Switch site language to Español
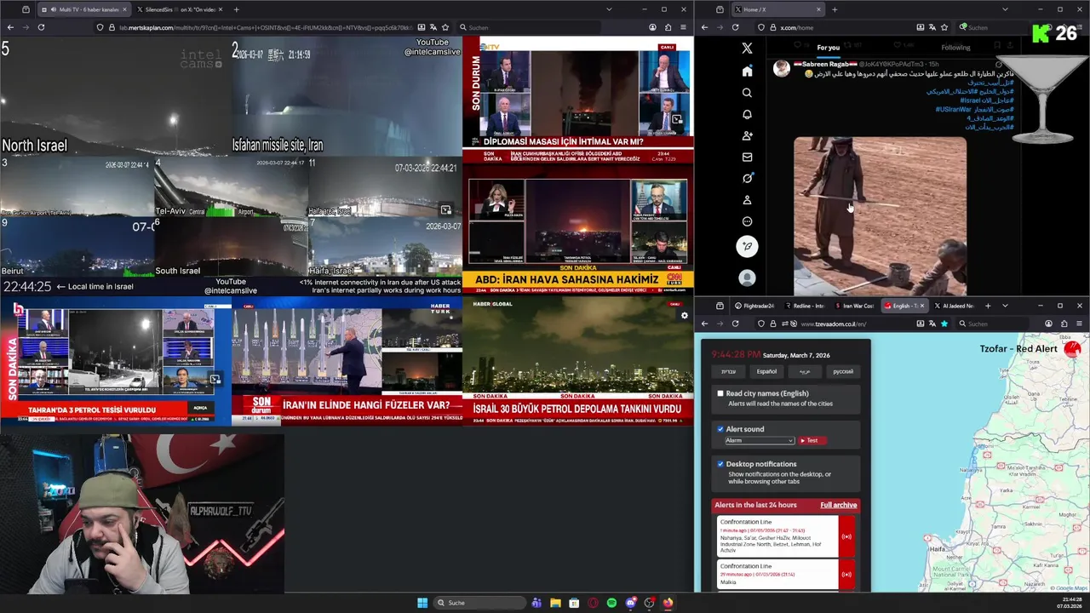Image resolution: width=1090 pixels, height=613 pixels. (766, 371)
